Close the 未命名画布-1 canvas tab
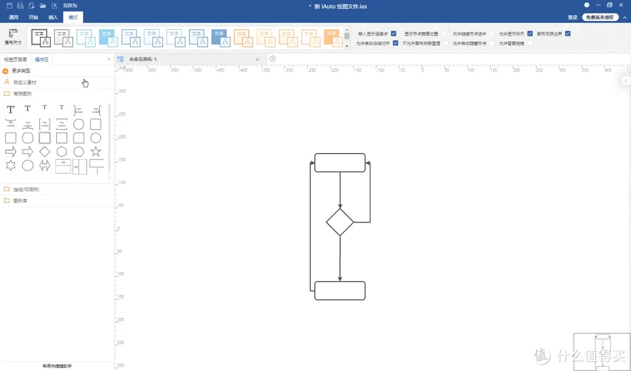Screen dimensions: 631x371 click(x=258, y=59)
